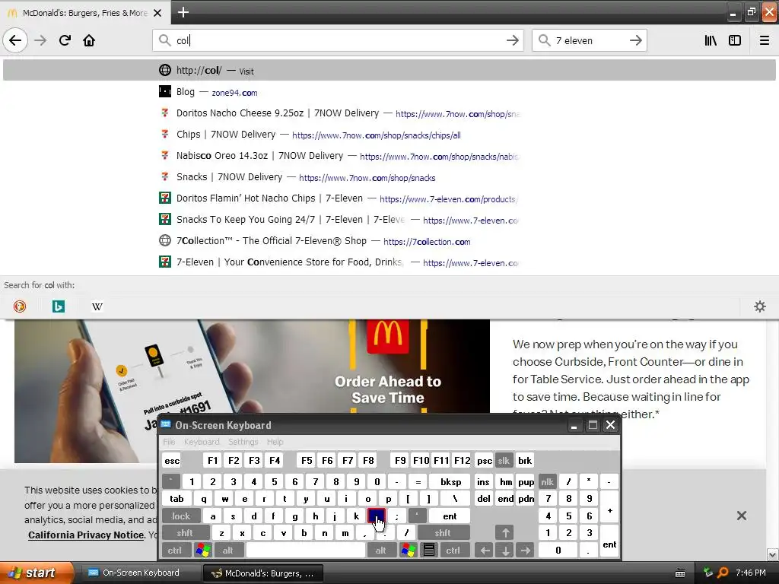The height and width of the screenshot is (584, 779).
Task: Open the Help menu of On-Screen Keyboard
Action: [x=275, y=442]
